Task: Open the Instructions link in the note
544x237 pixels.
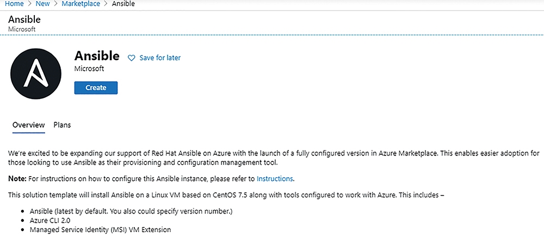Action: pos(275,179)
